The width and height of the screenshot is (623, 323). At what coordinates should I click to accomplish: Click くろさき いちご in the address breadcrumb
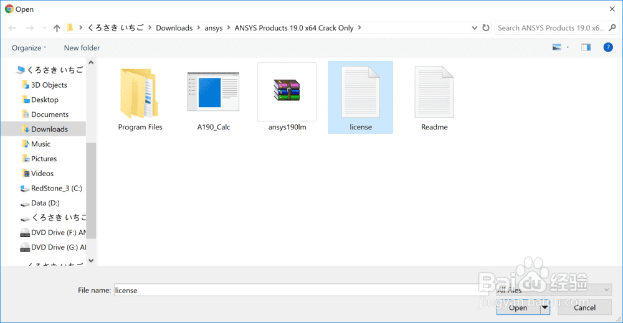pyautogui.click(x=116, y=28)
